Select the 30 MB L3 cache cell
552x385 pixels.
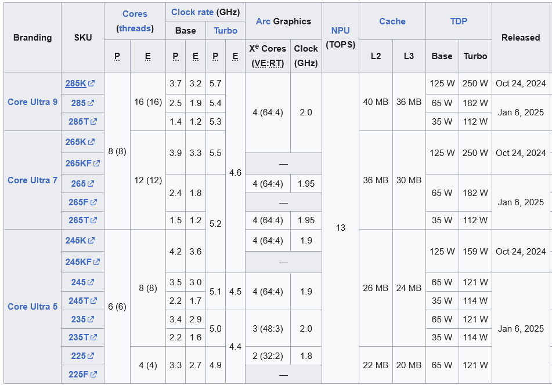point(409,180)
